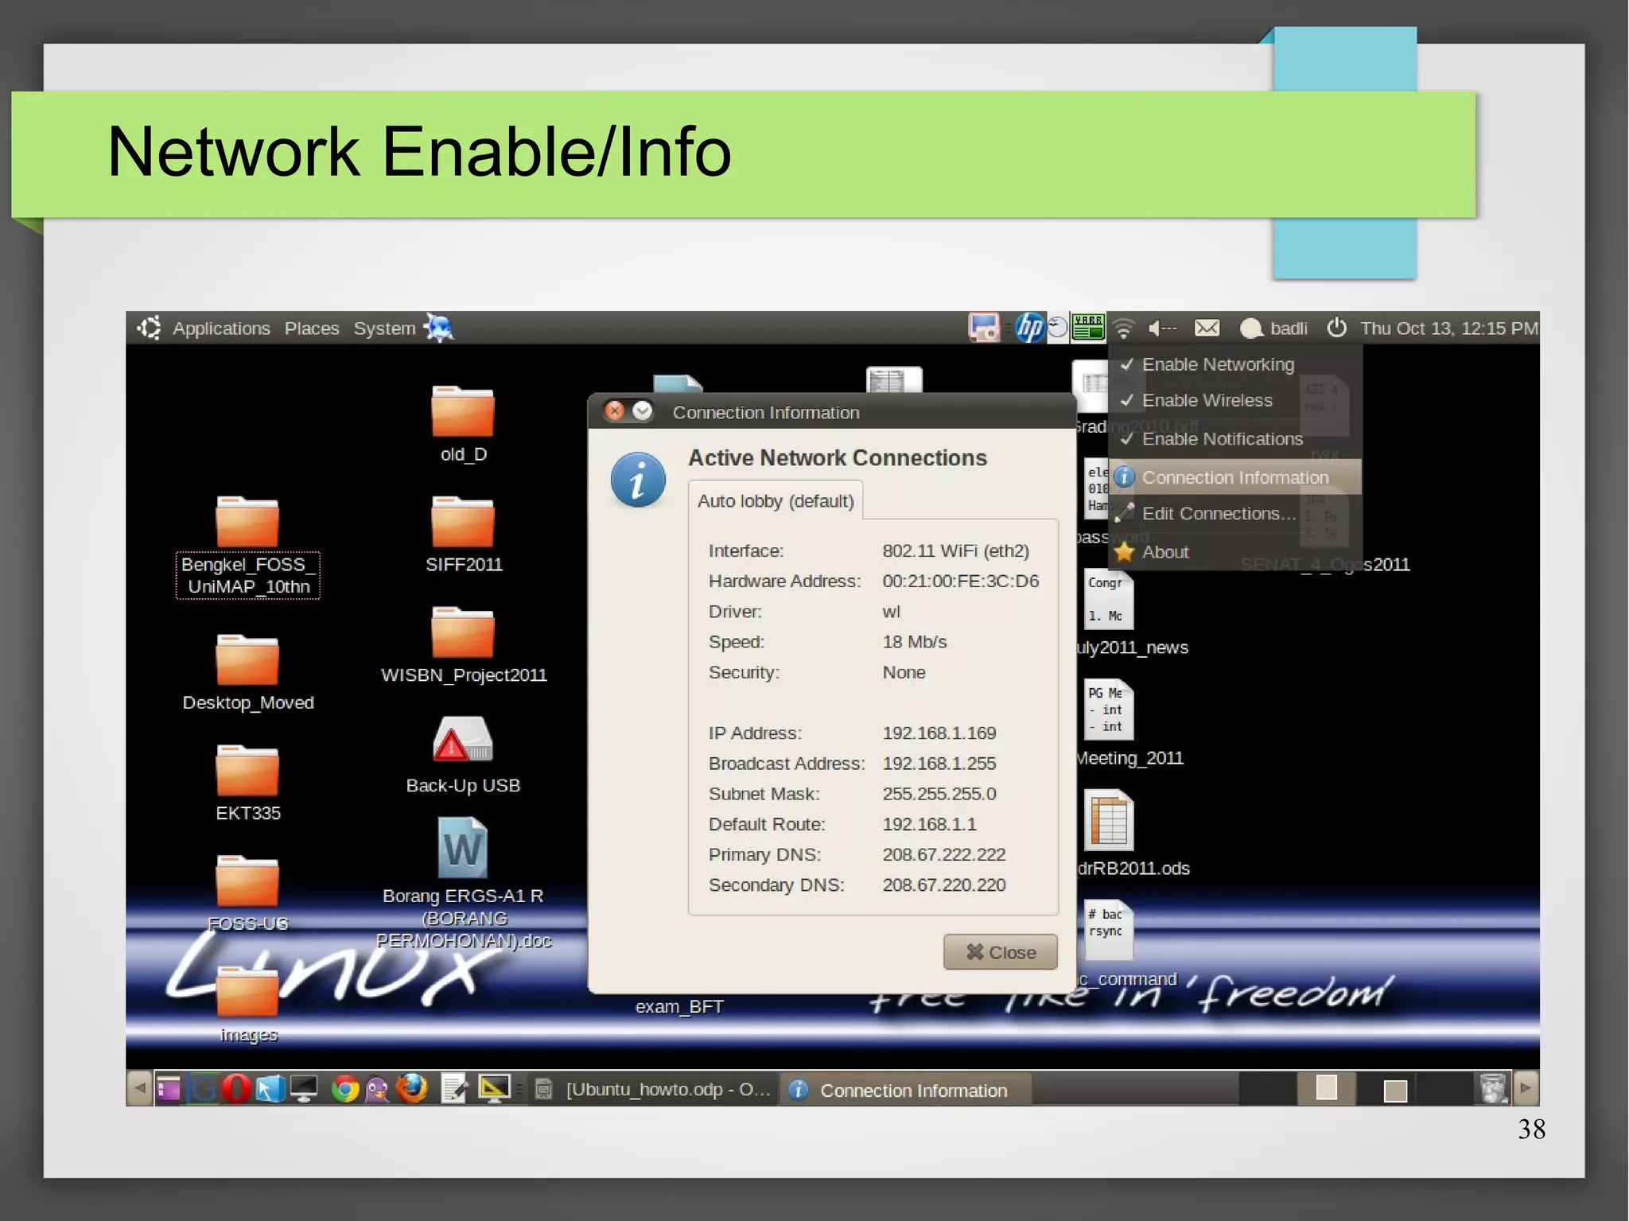Open the mail envelope indicator

1207,328
